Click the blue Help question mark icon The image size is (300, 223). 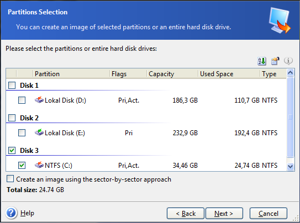pyautogui.click(x=11, y=213)
